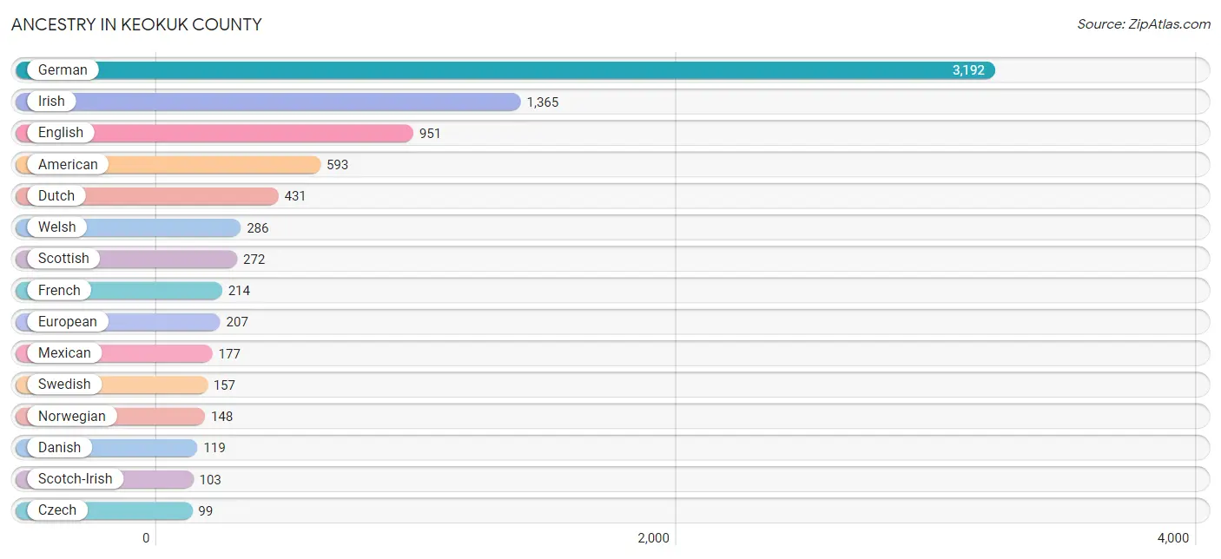Select the American label pill
The height and width of the screenshot is (559, 1221).
[x=68, y=164]
